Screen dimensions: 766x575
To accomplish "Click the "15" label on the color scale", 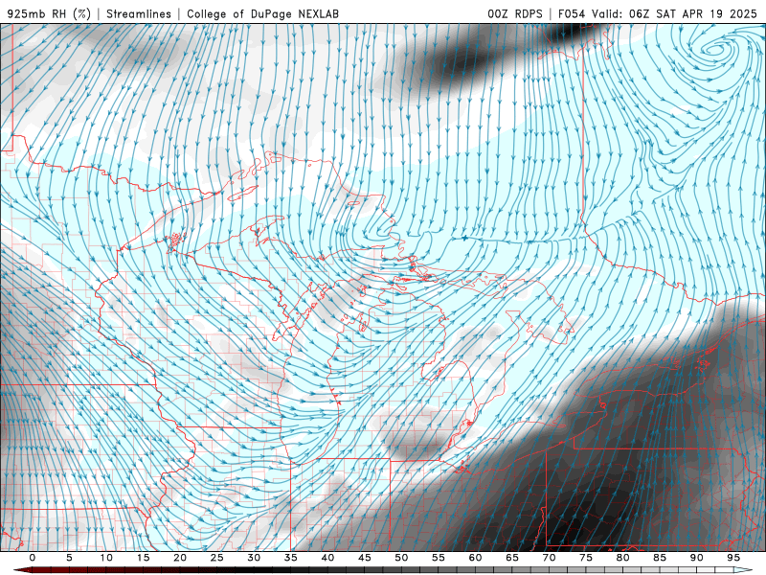I will click(143, 558).
